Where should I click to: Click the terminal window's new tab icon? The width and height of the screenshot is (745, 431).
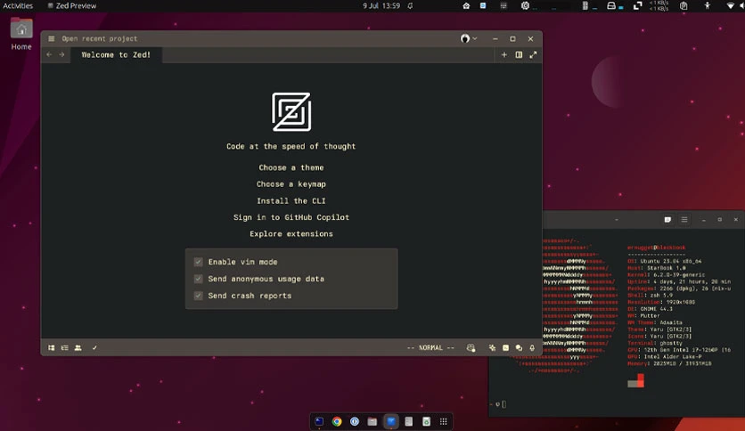click(x=667, y=220)
